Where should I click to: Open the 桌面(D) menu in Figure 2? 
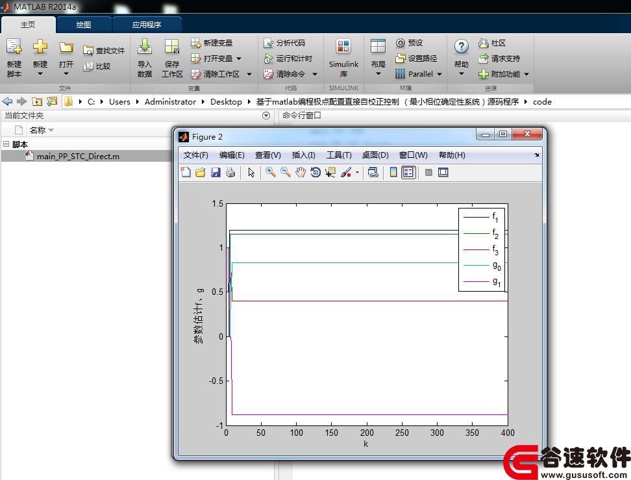[x=375, y=155]
